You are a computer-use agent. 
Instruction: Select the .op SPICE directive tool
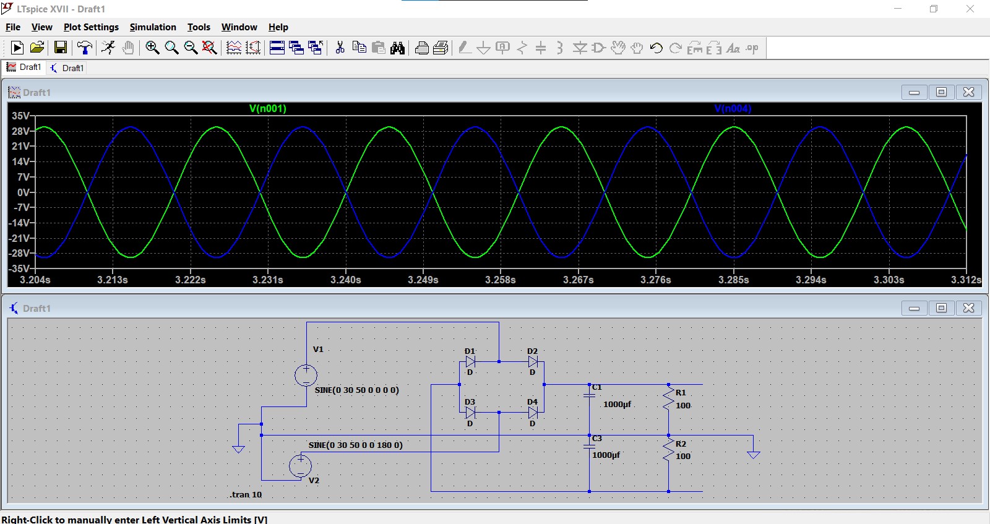tap(752, 48)
